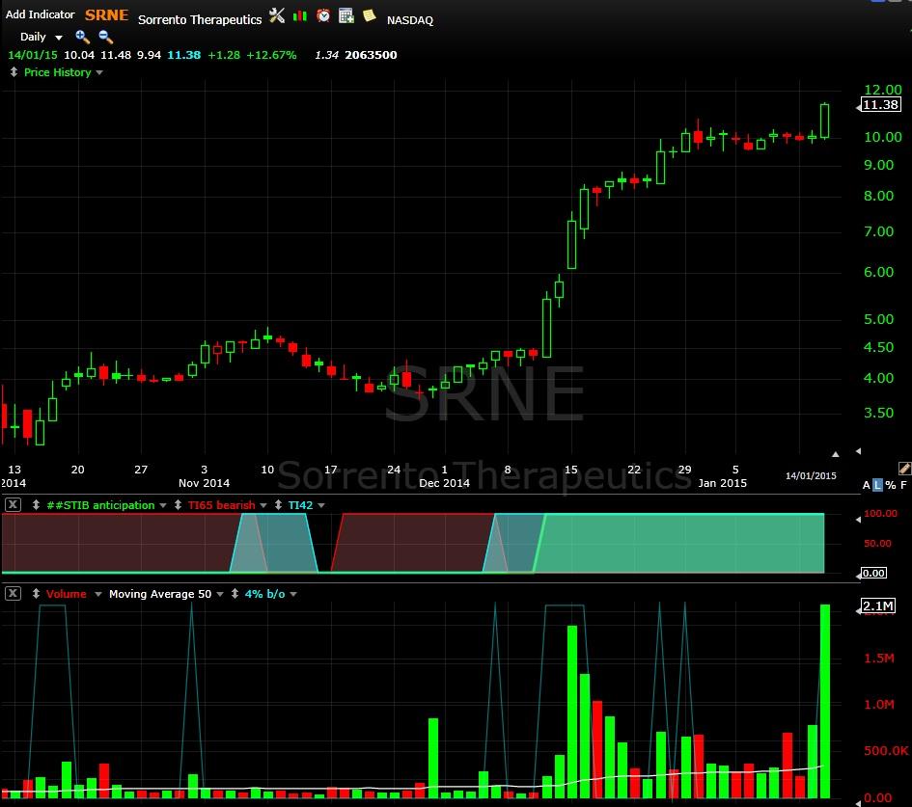Click the arrow marker beside the 2.1M label
Screen dimensions: 912x807
(x=859, y=610)
